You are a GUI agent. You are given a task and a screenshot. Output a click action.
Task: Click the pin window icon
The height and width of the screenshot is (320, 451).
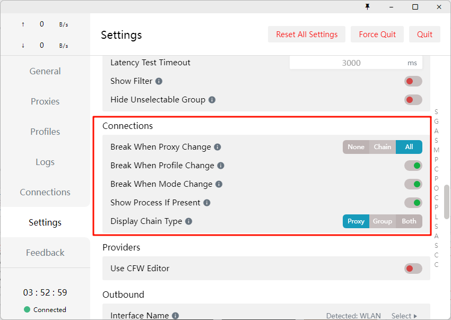367,6
